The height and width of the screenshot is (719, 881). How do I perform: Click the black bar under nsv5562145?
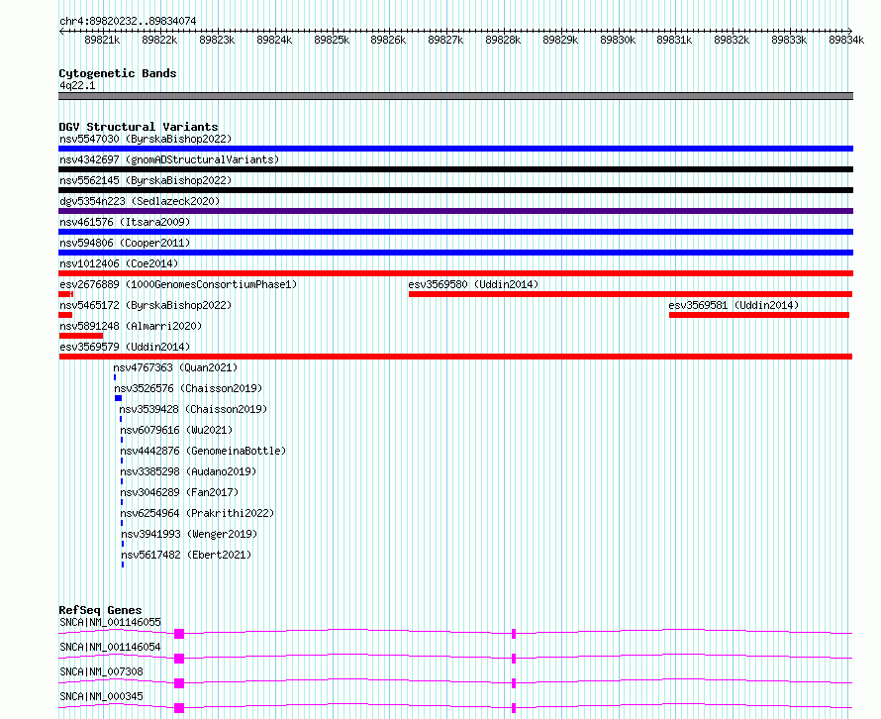tap(455, 190)
